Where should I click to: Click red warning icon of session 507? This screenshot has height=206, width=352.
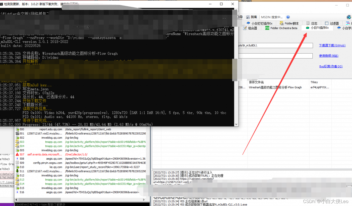(x=17, y=154)
